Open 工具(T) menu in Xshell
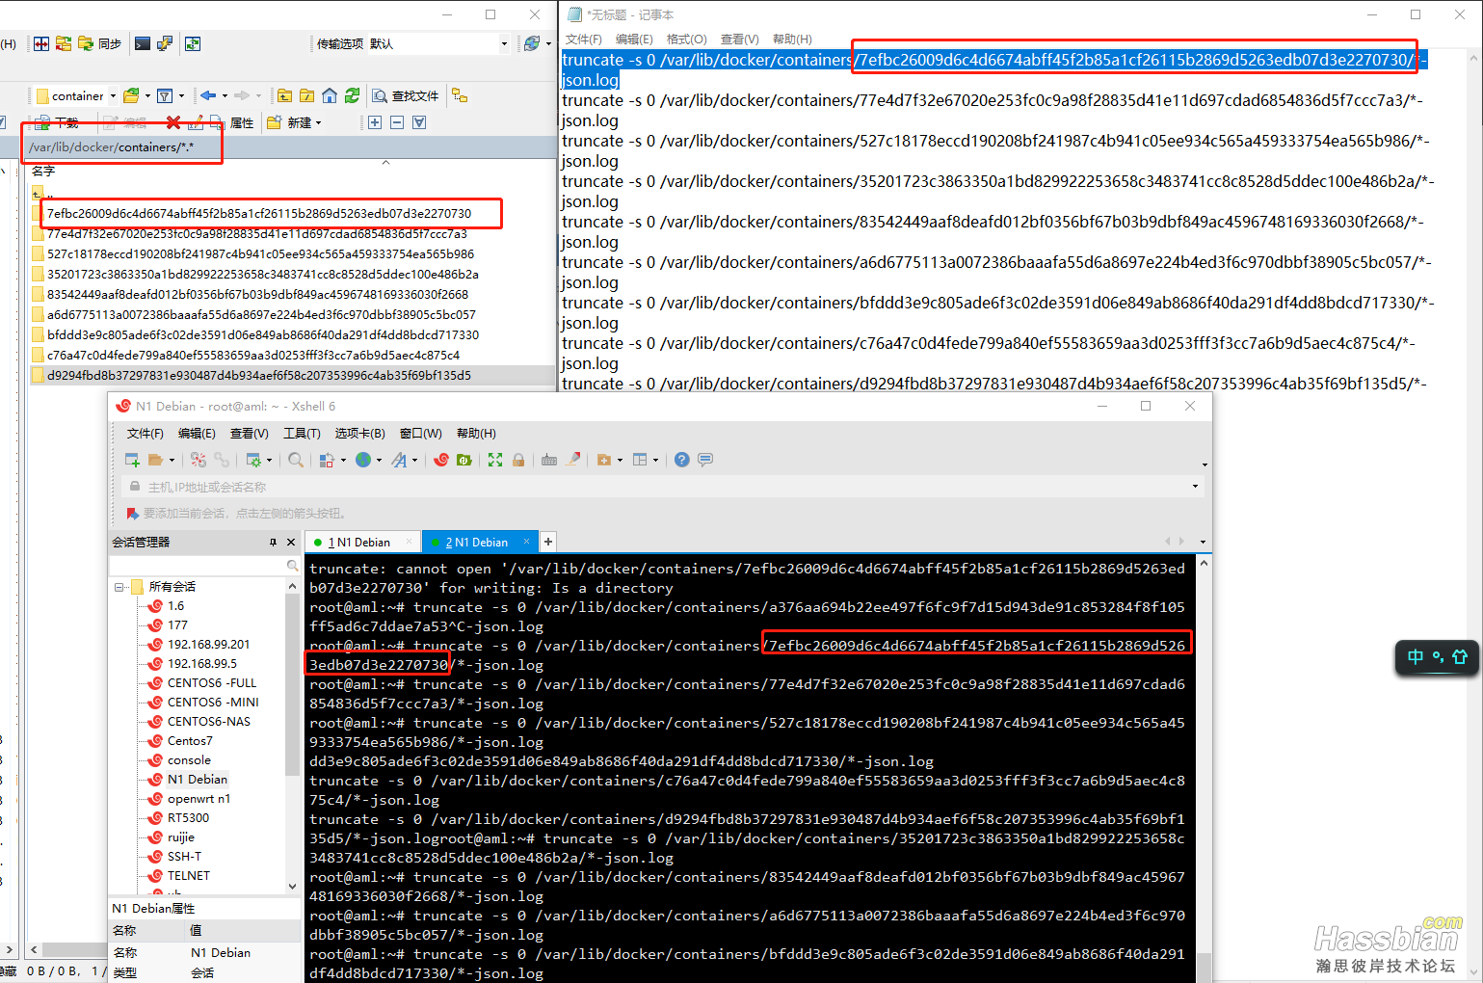Screen dimensions: 1483x983 [x=302, y=433]
